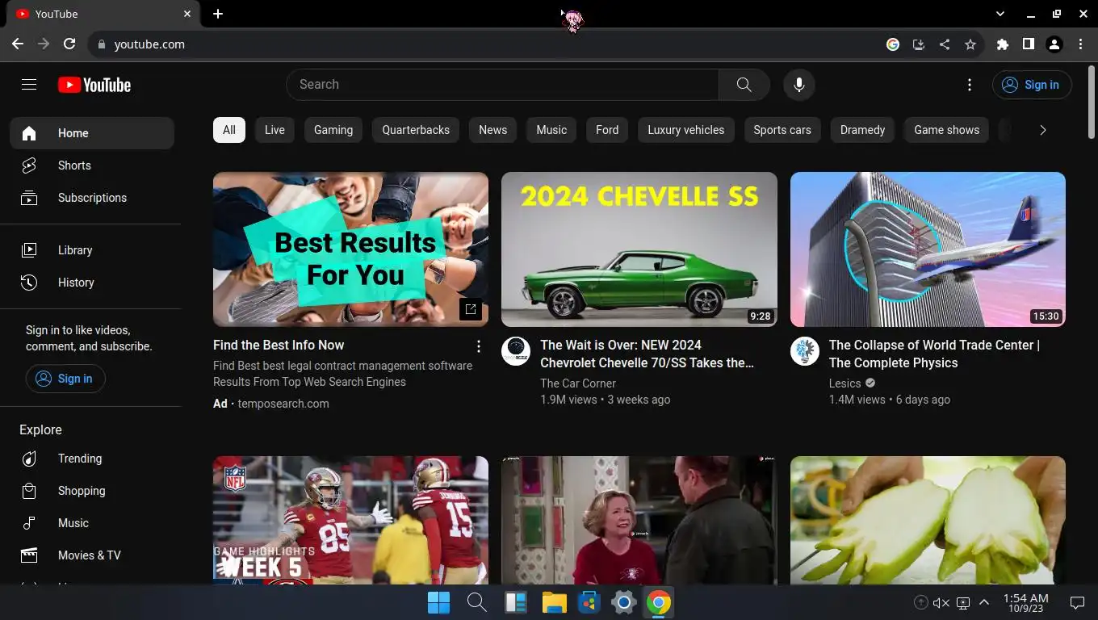Open Google icon in address bar
This screenshot has width=1098, height=620.
893,44
